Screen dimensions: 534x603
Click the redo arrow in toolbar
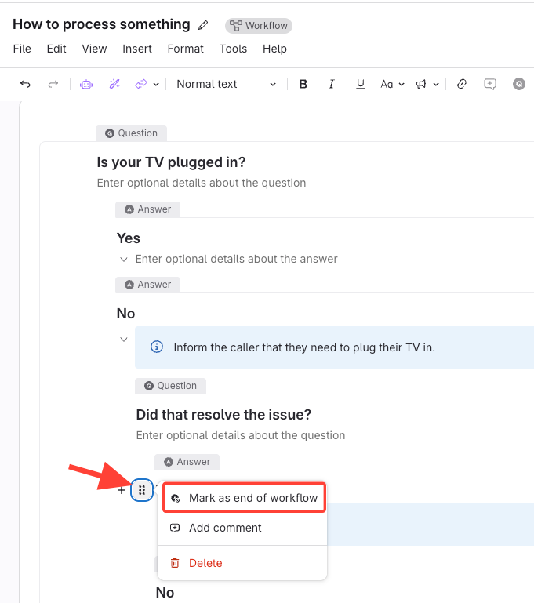coord(53,84)
